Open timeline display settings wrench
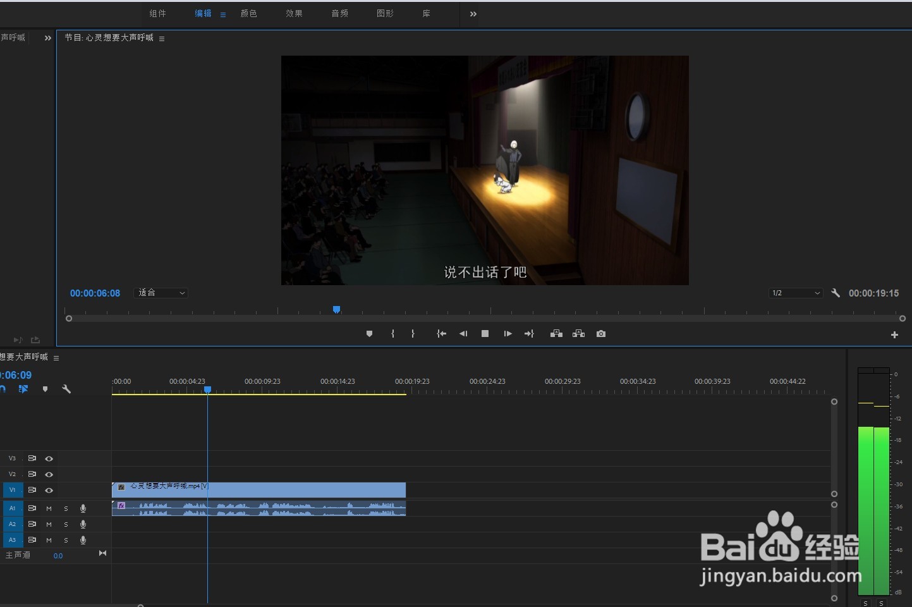Viewport: 912px width, 607px height. pyautogui.click(x=66, y=389)
